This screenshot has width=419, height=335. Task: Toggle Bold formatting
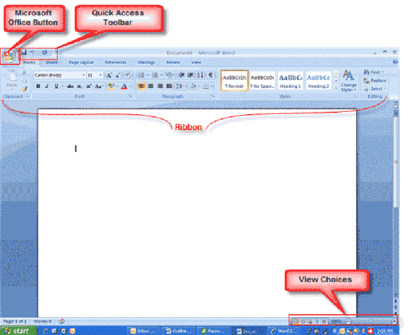pos(38,86)
